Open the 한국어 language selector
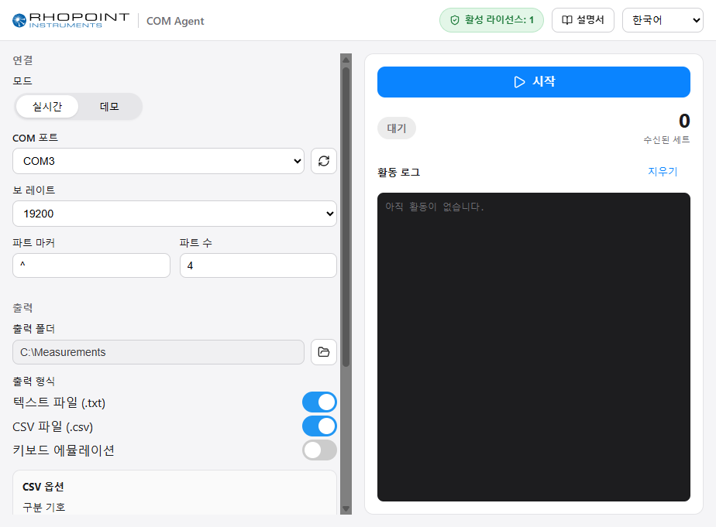 663,20
